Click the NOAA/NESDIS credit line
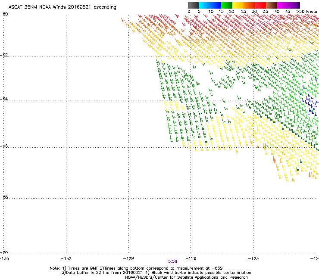This screenshot has width=319, height=280. pos(186,277)
